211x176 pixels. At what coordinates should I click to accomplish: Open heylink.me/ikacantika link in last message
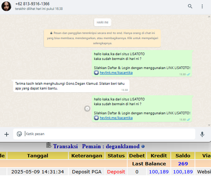point(116,118)
